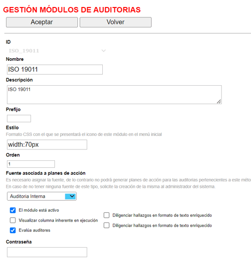Click the Volver button
251x260 pixels.
115,22
